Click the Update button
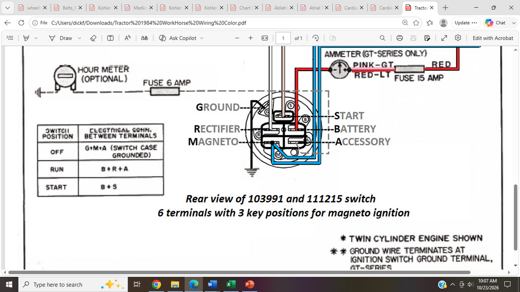 point(466,23)
